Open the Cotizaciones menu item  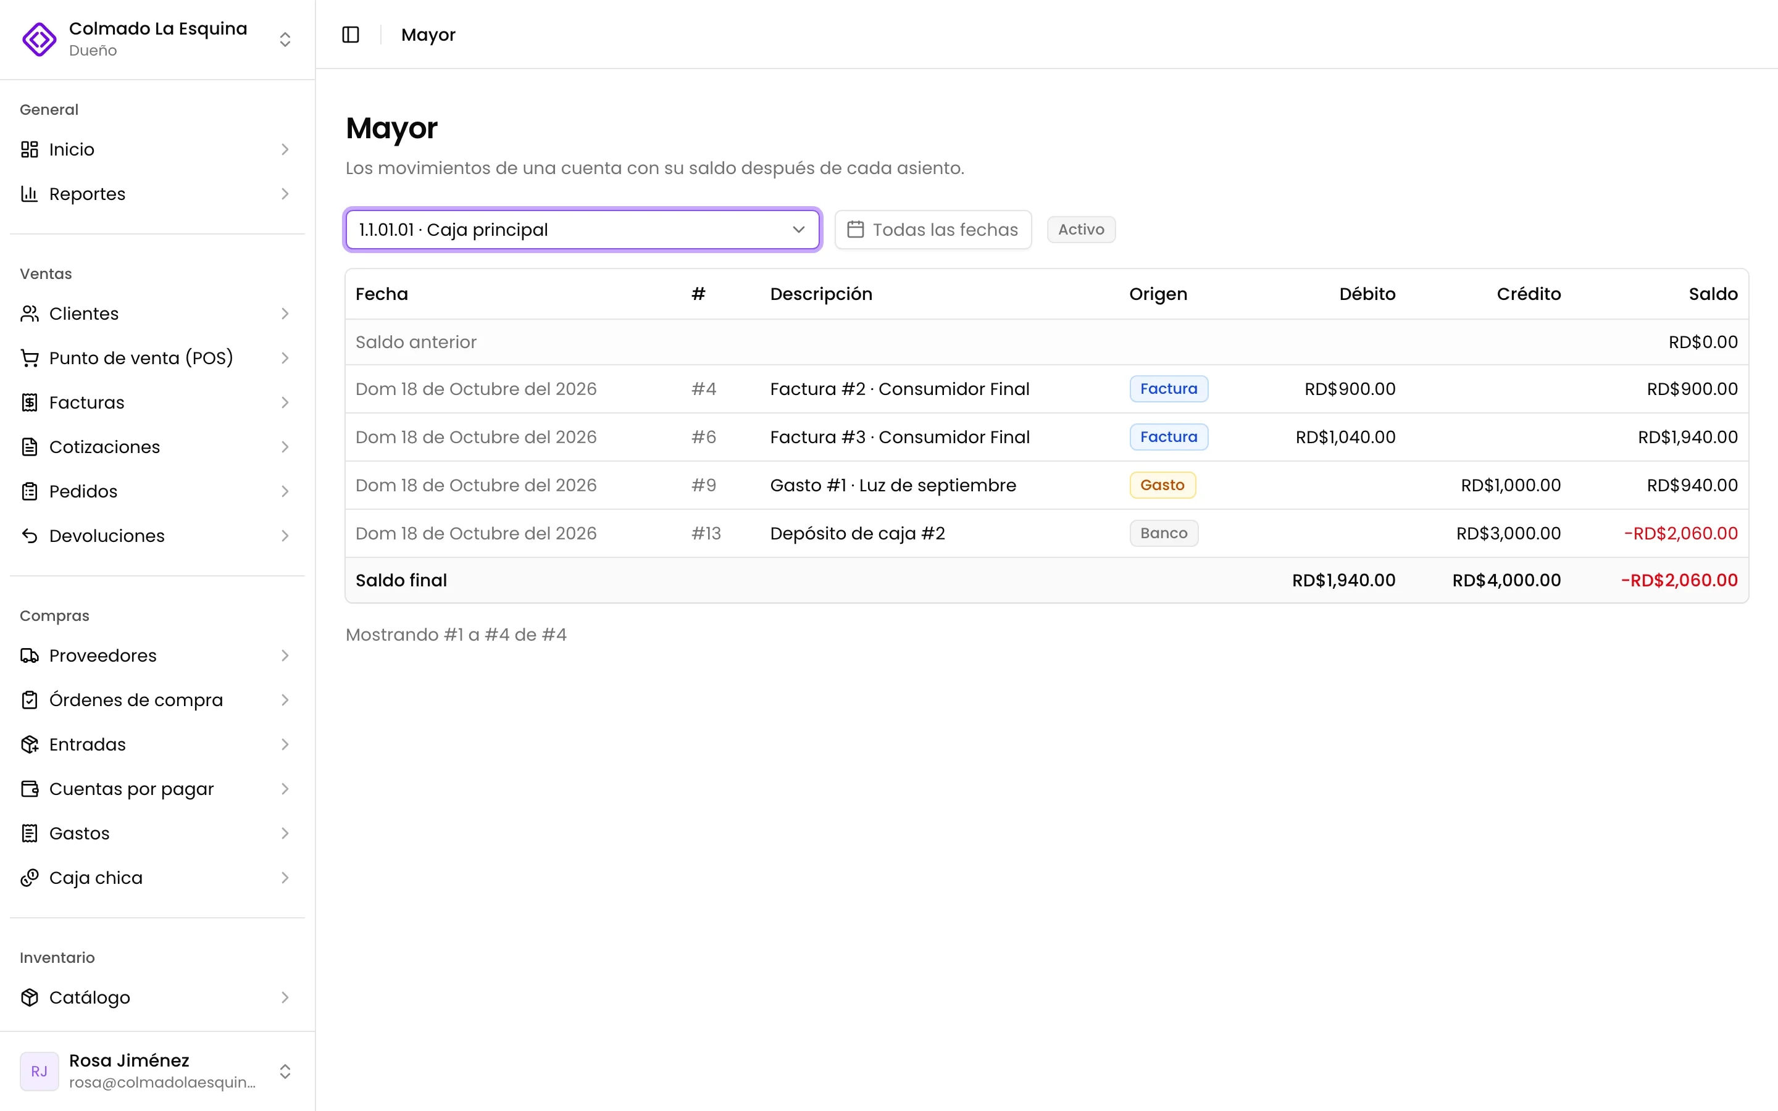tap(157, 447)
